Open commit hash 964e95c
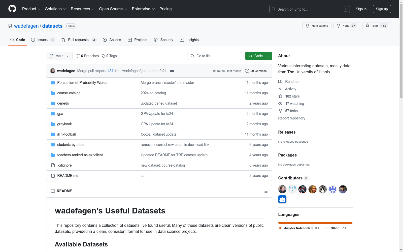Image resolution: width=403 pixels, height=252 pixels. point(219,71)
